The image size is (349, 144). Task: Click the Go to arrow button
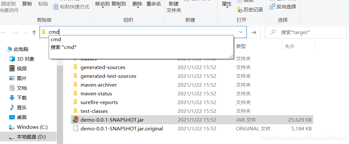pyautogui.click(x=254, y=32)
